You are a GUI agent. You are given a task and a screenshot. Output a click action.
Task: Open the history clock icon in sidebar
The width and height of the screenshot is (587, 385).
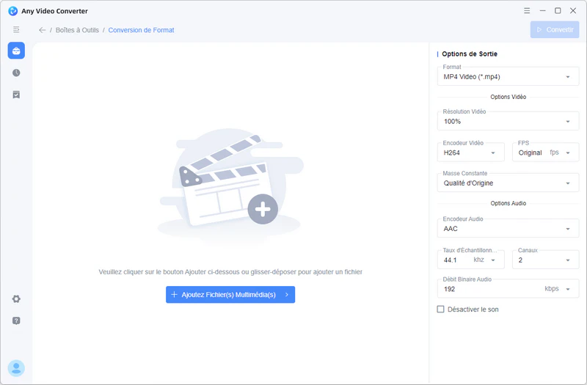click(x=16, y=73)
